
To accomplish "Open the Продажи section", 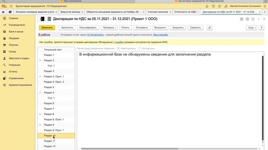I will tap(14, 38).
